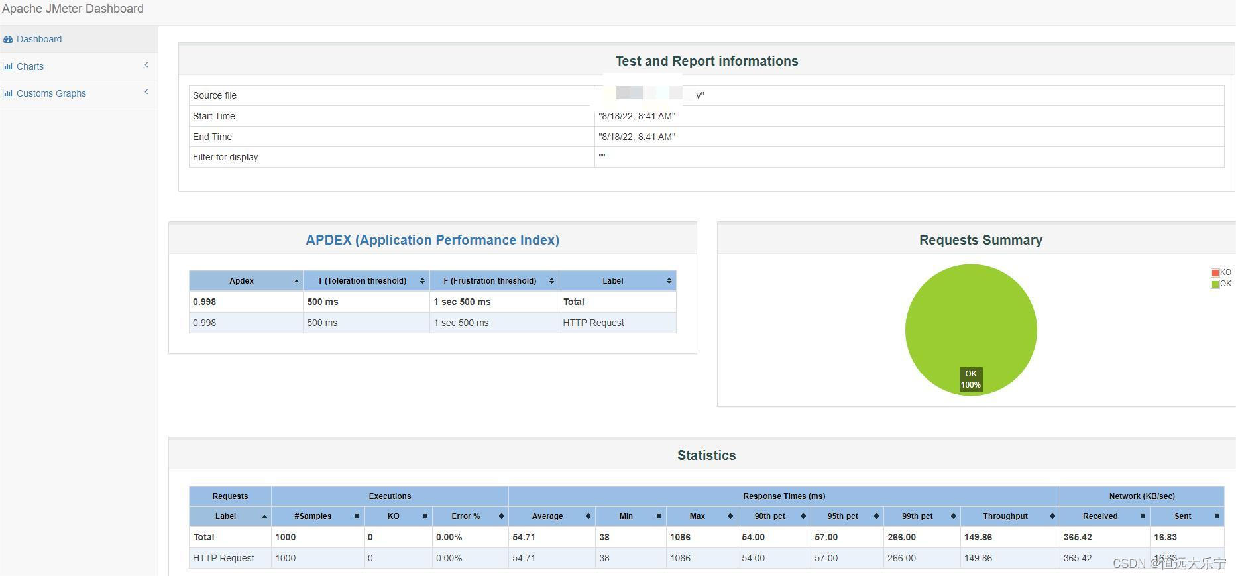Click the Requests Summary panel heading
Viewport: 1236px width, 576px height.
[981, 240]
